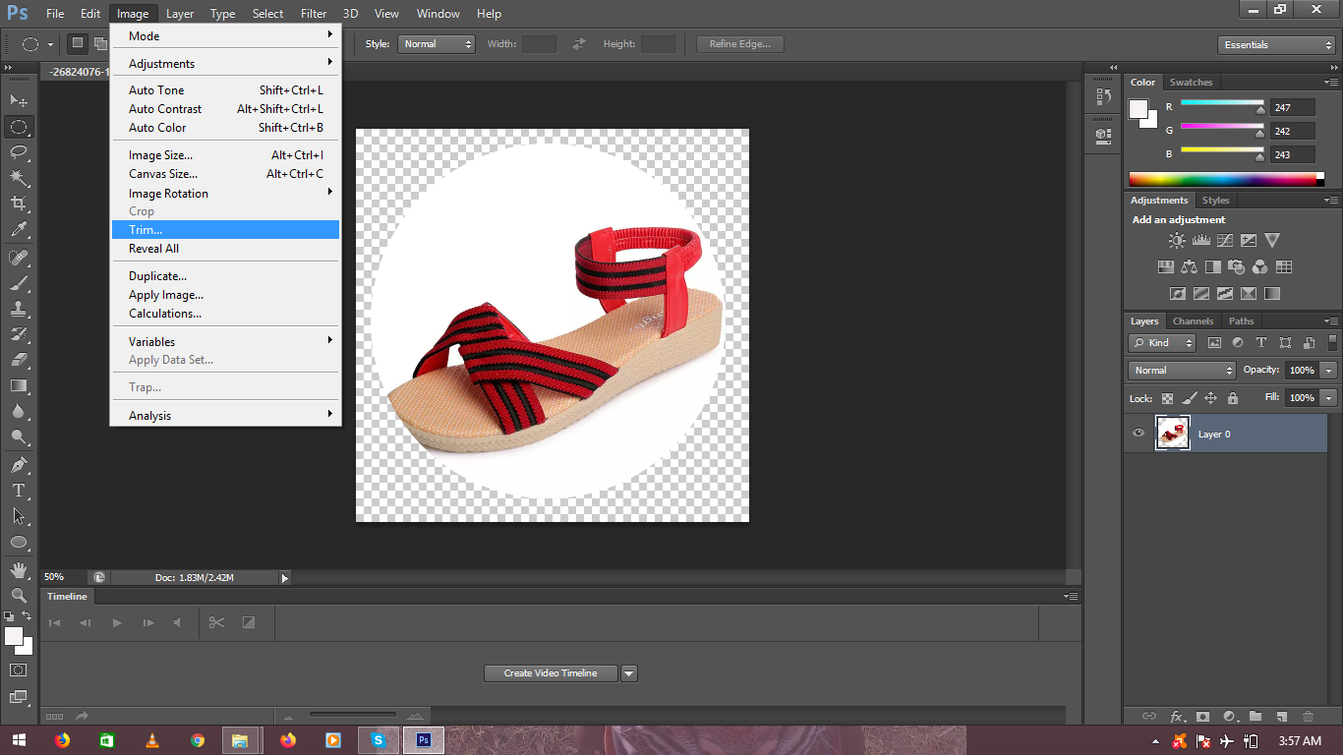Click Create Video Timeline button
This screenshot has width=1343, height=755.
(x=551, y=673)
